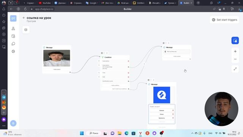Click the red output connector of Time row
The width and height of the screenshot is (243, 137).
pos(128,73)
